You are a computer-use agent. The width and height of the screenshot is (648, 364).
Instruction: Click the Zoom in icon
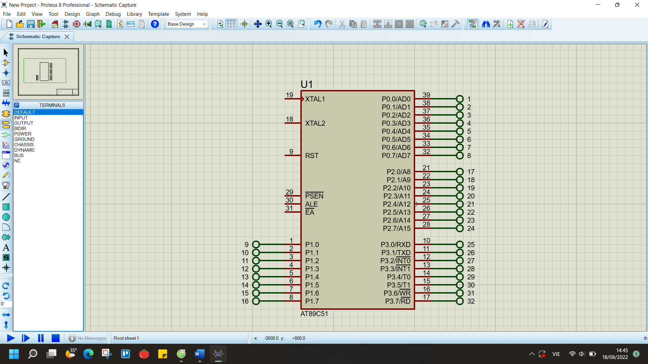point(269,24)
